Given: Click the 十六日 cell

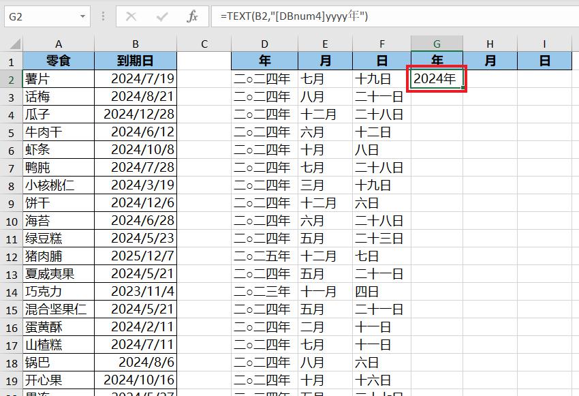Looking at the screenshot, I should [x=382, y=380].
